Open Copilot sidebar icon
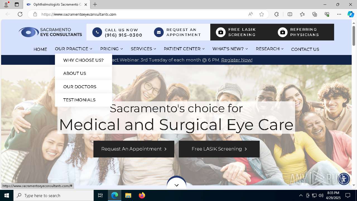This screenshot has width=357, height=201. tap(351, 14)
